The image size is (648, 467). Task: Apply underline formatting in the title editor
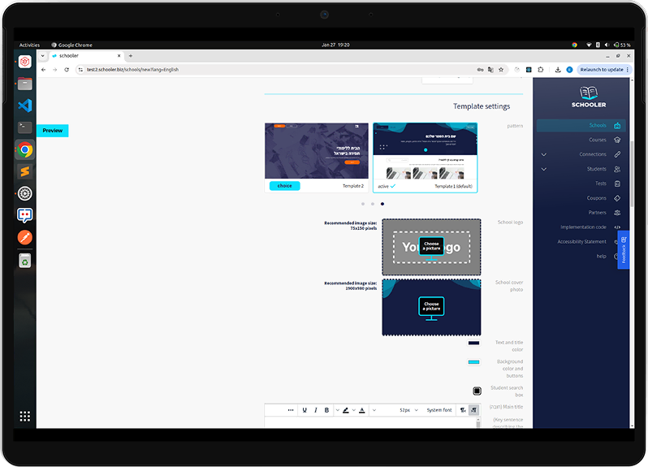pos(305,410)
